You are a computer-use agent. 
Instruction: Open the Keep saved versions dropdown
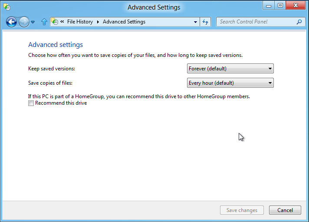(230, 69)
